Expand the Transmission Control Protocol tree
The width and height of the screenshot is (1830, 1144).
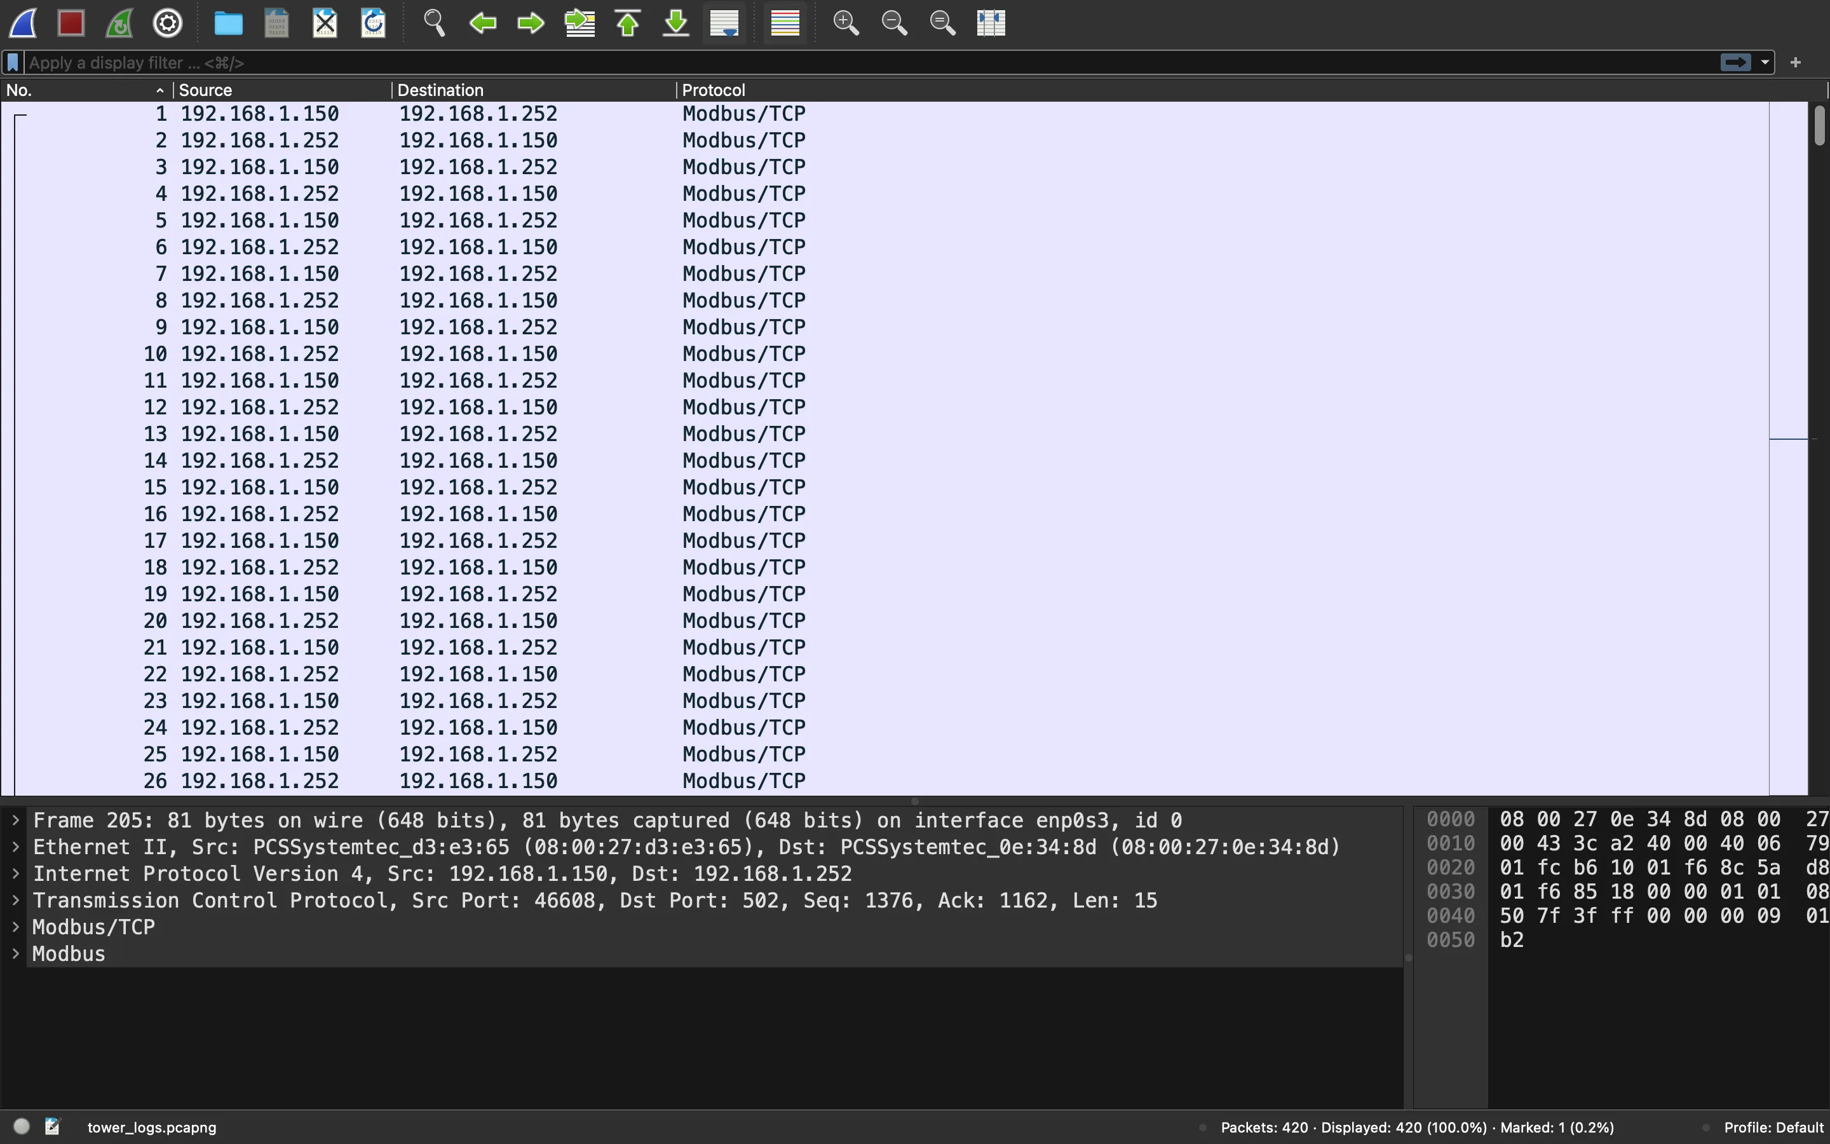(15, 901)
